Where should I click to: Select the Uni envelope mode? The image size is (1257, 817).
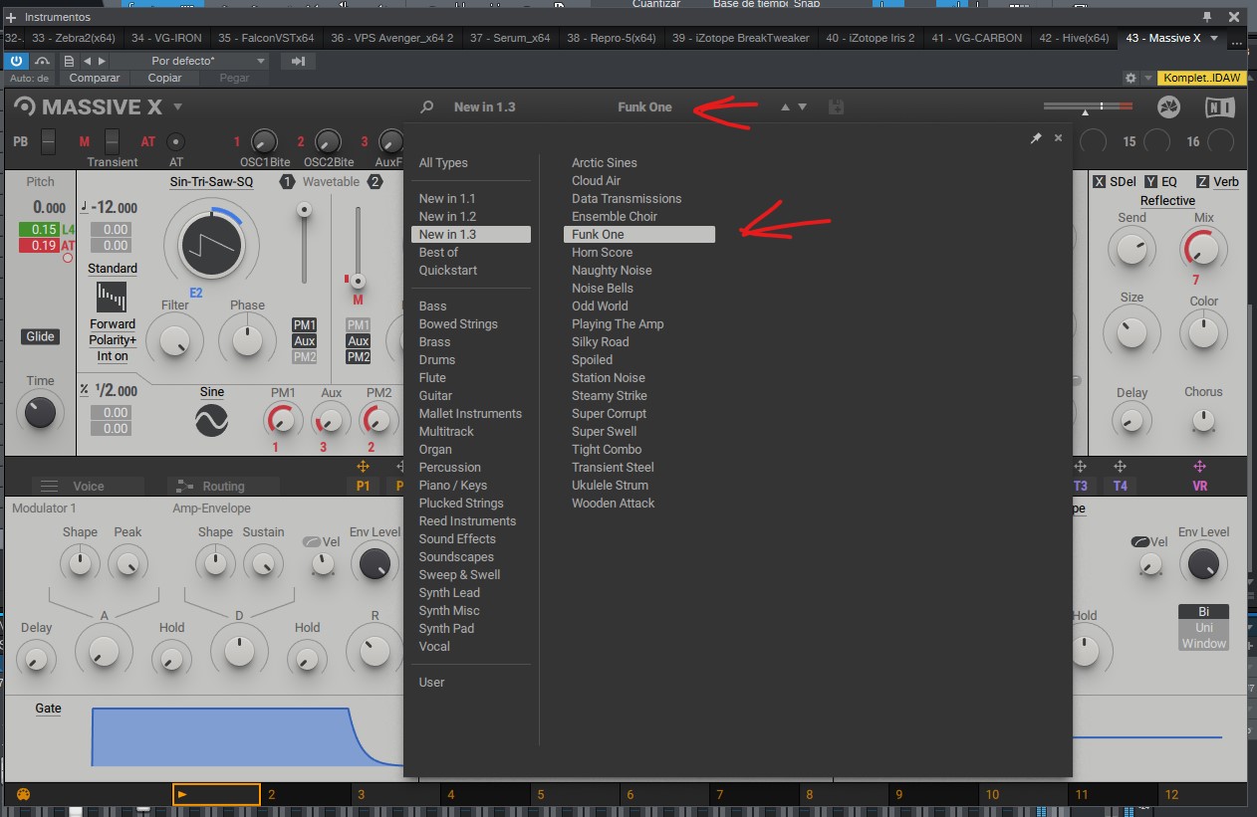1203,628
